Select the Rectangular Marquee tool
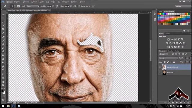The image size is (192, 108). coord(3,18)
